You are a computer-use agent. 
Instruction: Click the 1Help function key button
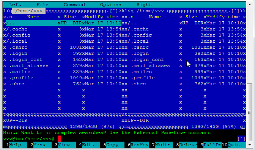[x=15, y=145]
